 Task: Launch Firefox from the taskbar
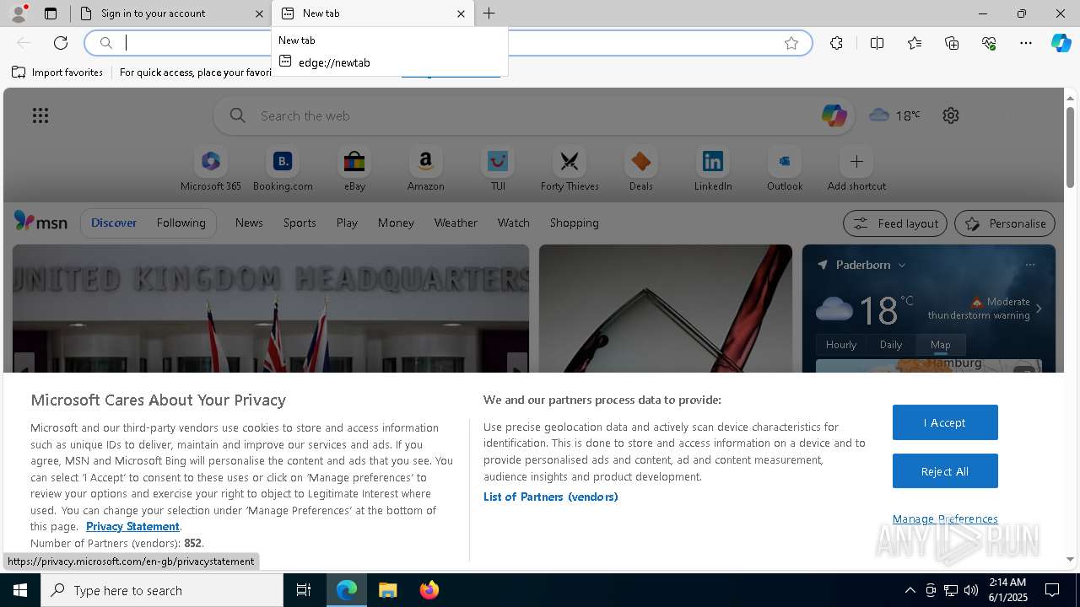click(429, 590)
